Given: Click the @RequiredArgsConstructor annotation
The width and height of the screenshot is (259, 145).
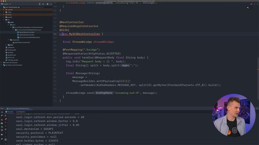Looking at the screenshot, I should (x=79, y=26).
